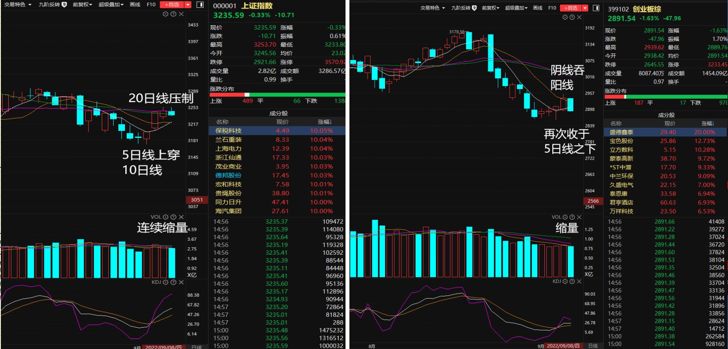Close KDJ indicator in Shanghai panel
The width and height of the screenshot is (728, 349).
[x=181, y=282]
